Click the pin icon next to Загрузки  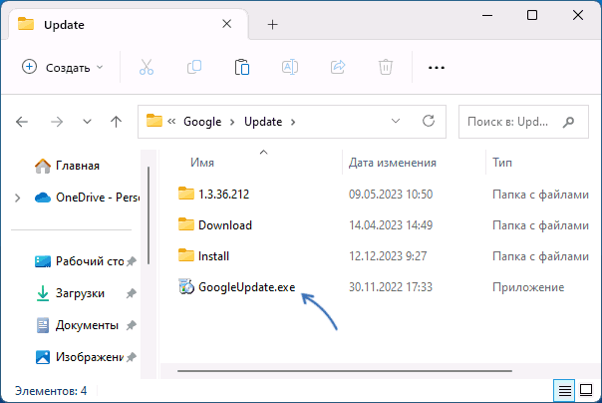[131, 293]
